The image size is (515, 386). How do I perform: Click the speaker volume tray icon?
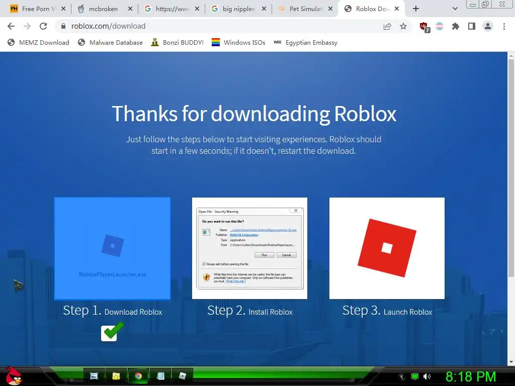click(x=427, y=376)
